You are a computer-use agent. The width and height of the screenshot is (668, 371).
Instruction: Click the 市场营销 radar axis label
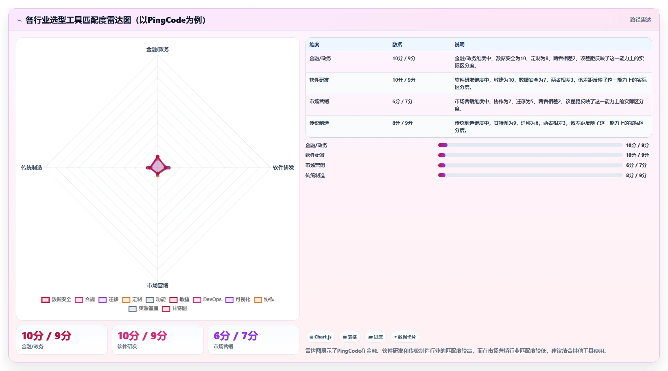pos(158,285)
